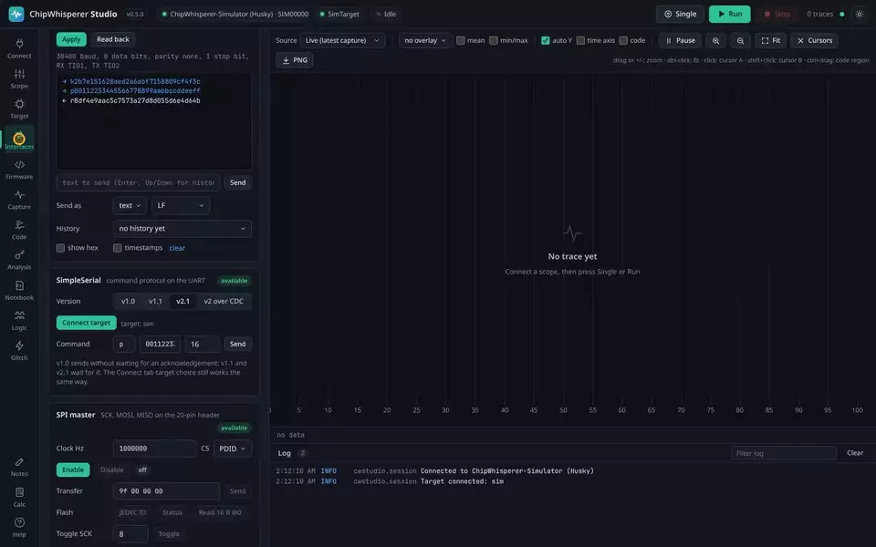Enable the code checkbox

[623, 40]
